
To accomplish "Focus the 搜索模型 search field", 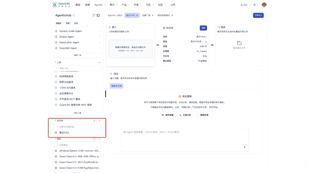I will coord(78,145).
